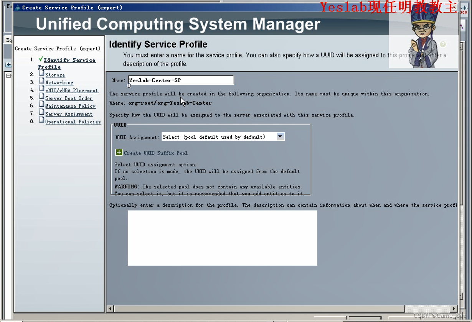Open the Storage wizard step
472x322 pixels.
[x=55, y=75]
